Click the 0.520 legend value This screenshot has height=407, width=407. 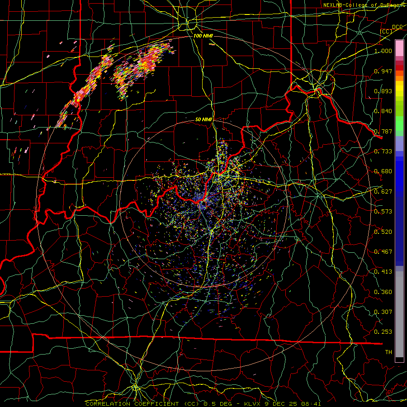coord(383,232)
